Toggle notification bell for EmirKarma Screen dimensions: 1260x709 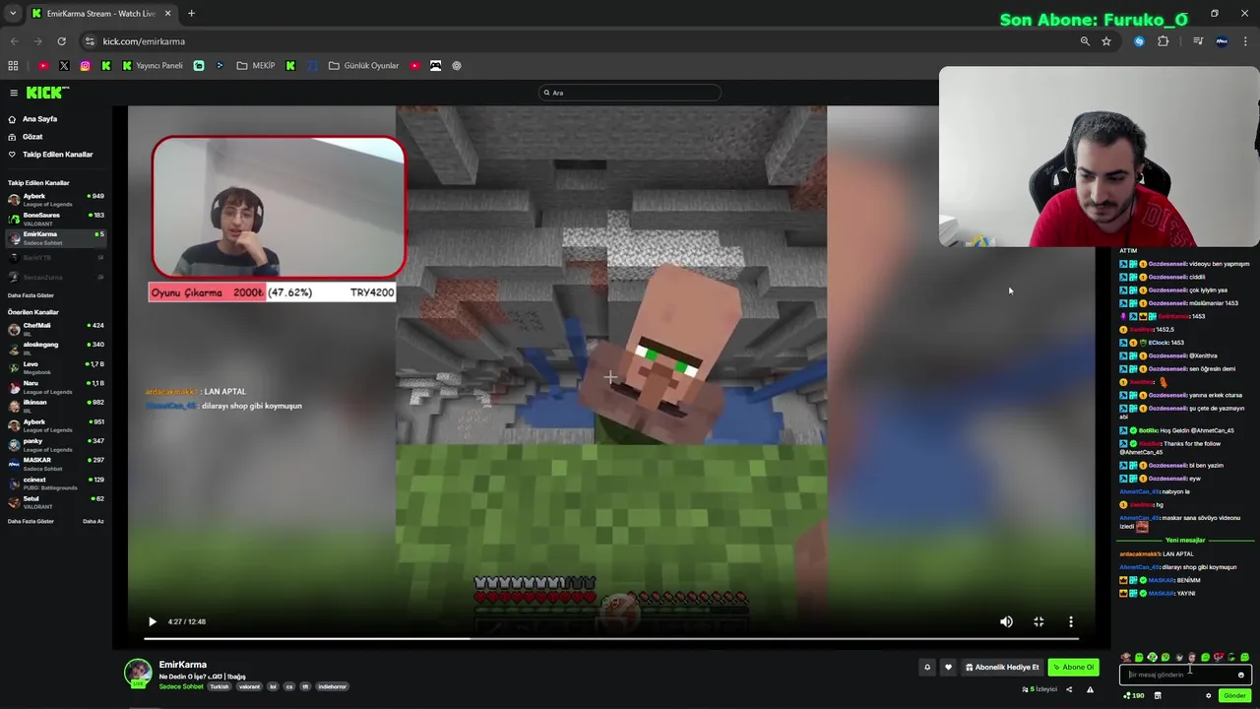[926, 667]
